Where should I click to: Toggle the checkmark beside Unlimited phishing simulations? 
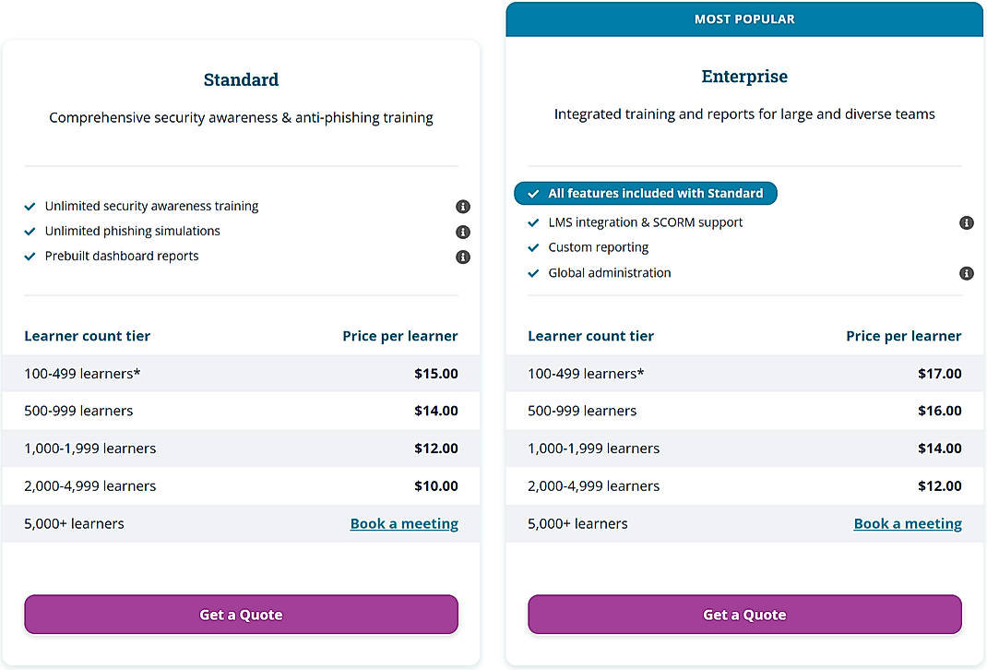click(29, 231)
